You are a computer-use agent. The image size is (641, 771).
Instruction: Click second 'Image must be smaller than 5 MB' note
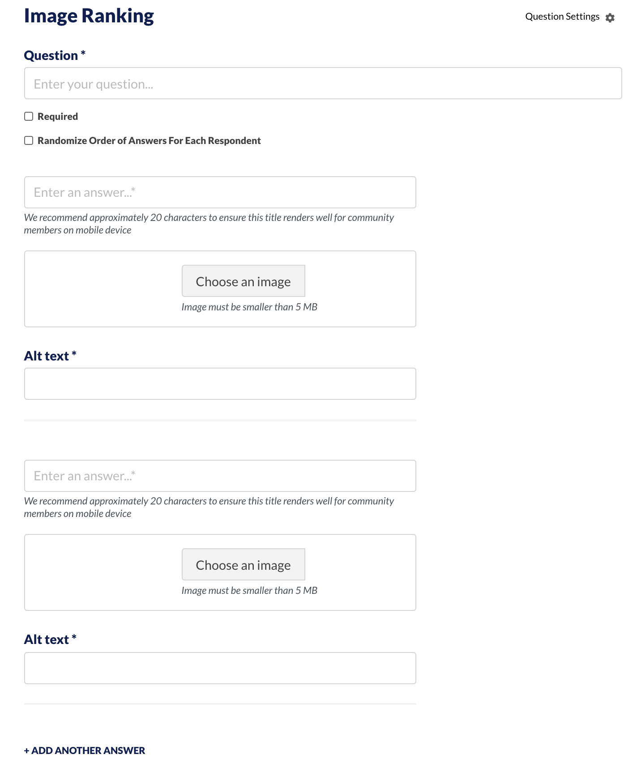click(249, 590)
